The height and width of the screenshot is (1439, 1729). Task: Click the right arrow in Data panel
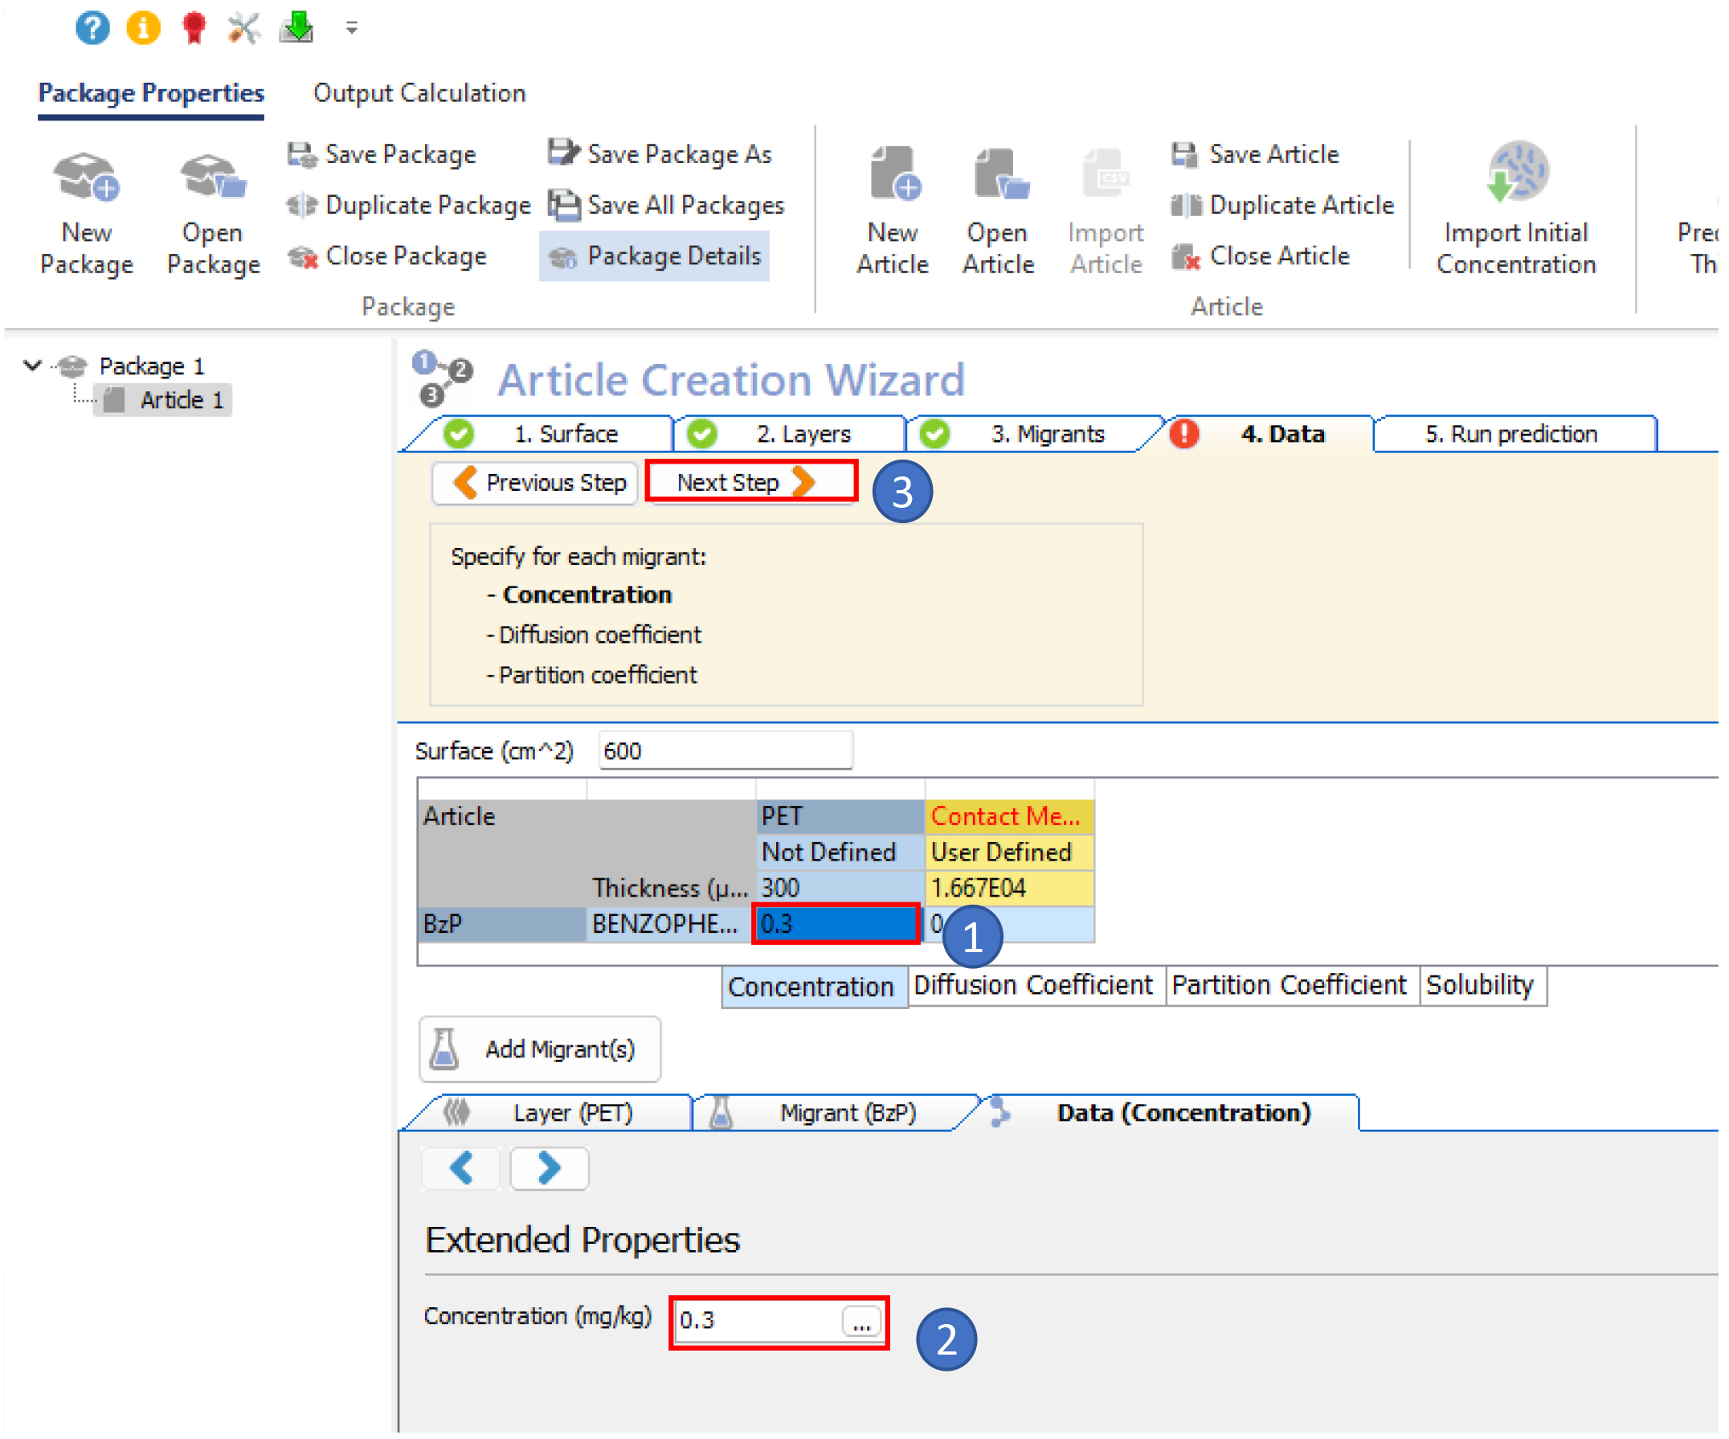550,1168
